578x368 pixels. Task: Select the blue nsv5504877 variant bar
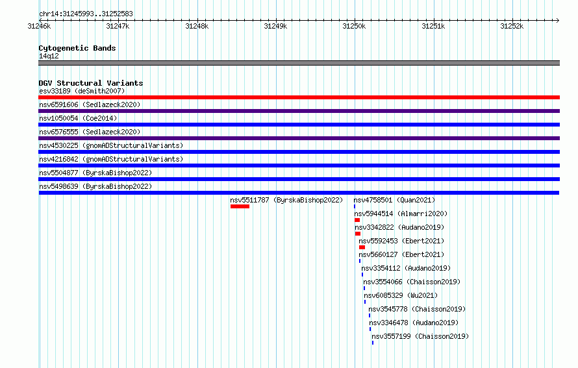(299, 179)
